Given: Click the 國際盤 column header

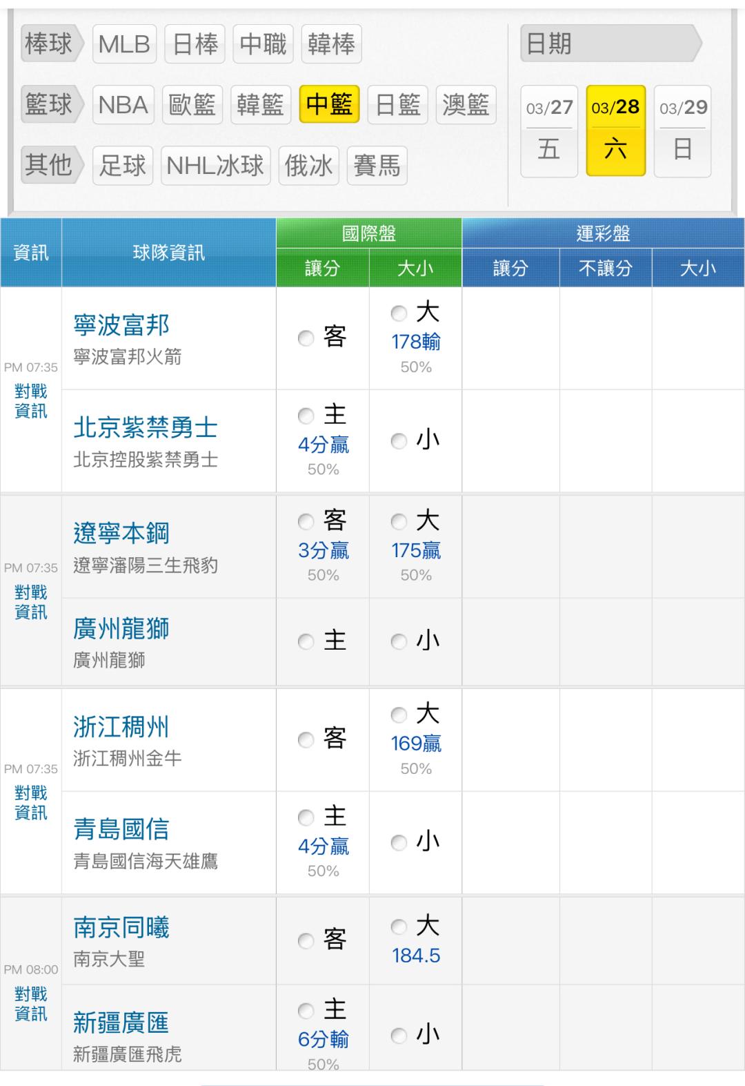Looking at the screenshot, I should click(x=369, y=233).
